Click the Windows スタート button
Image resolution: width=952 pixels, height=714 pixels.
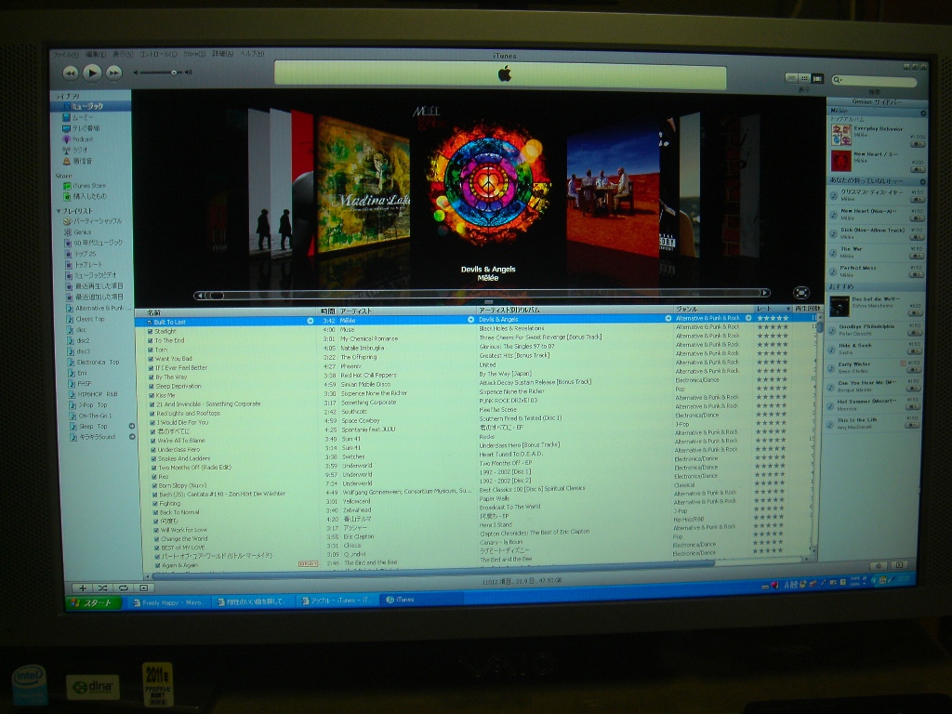click(93, 602)
